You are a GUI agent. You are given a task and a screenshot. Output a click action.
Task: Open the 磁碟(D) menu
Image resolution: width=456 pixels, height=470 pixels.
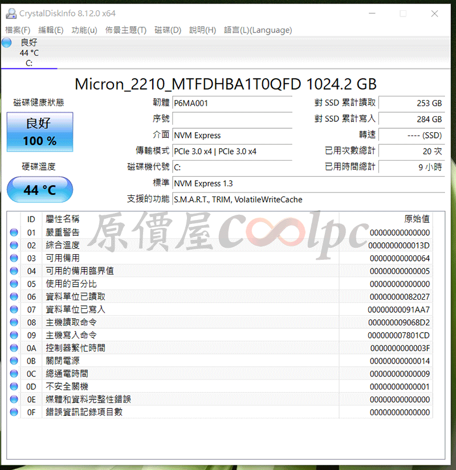pyautogui.click(x=168, y=30)
